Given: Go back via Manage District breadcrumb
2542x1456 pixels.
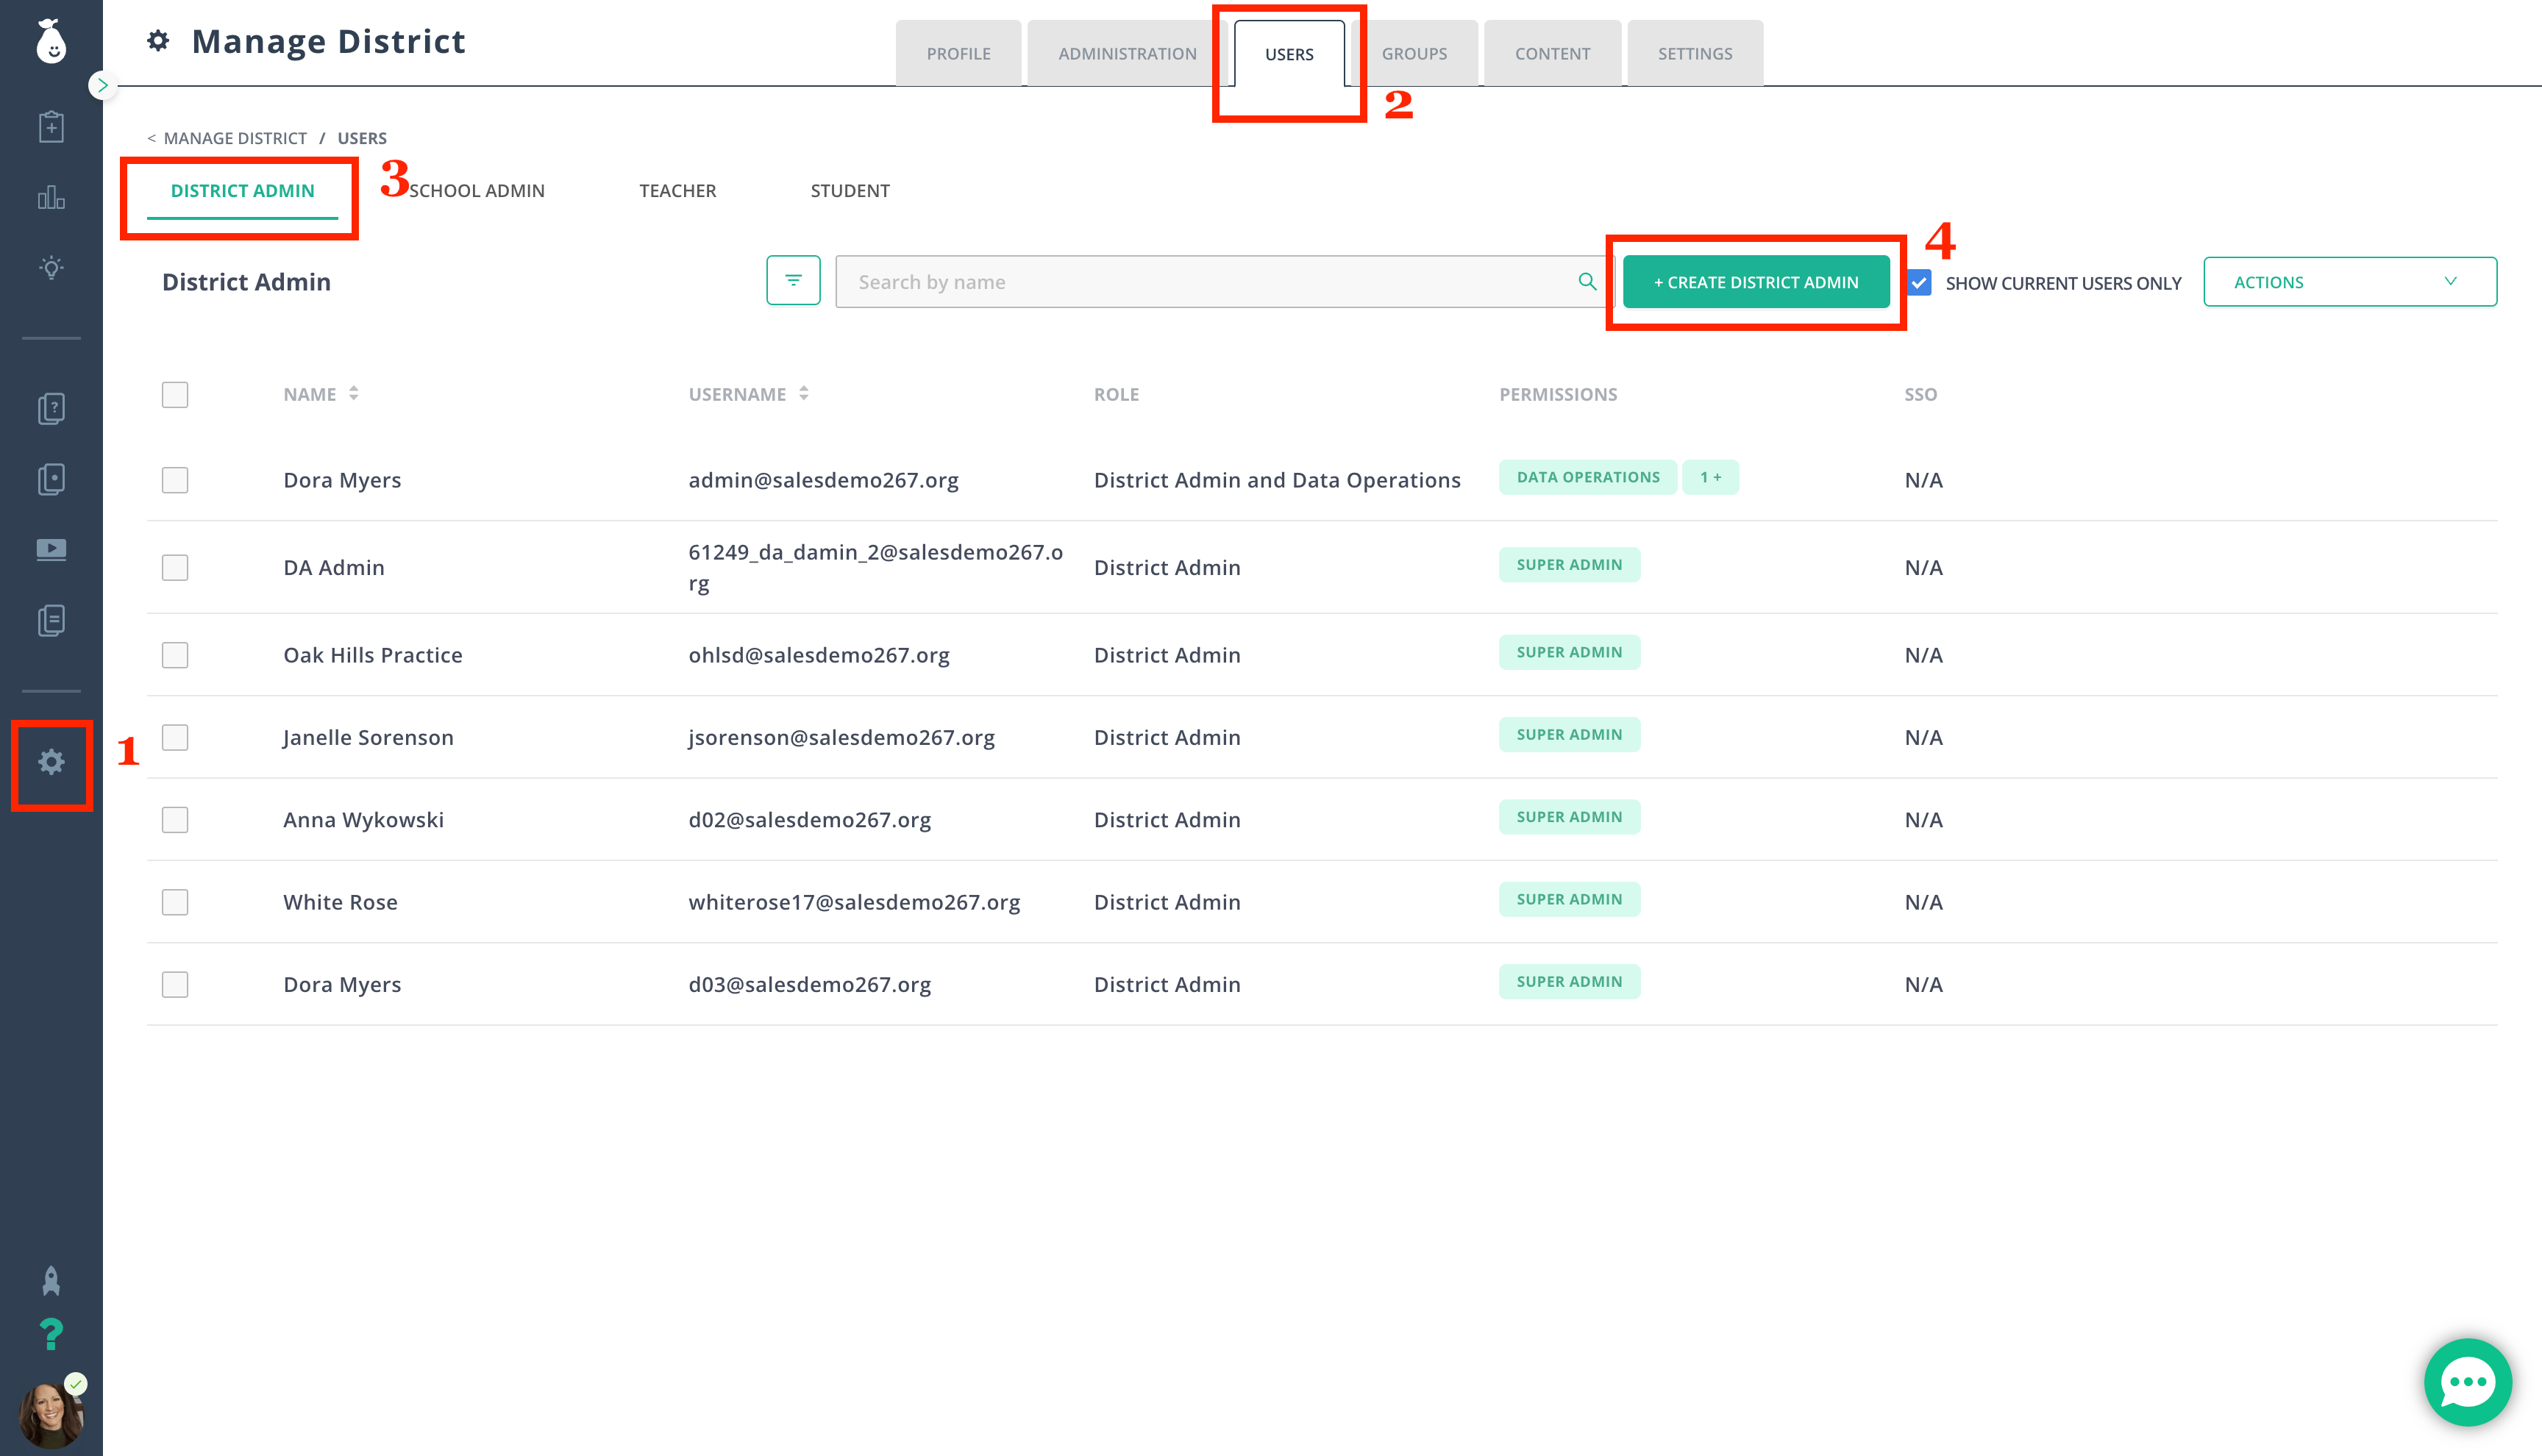Looking at the screenshot, I should [x=235, y=138].
